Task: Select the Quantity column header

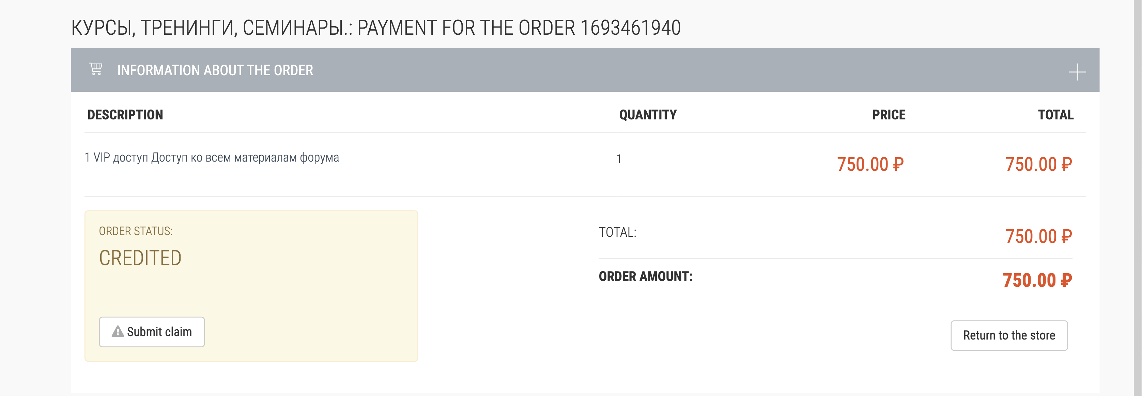Action: click(x=648, y=115)
